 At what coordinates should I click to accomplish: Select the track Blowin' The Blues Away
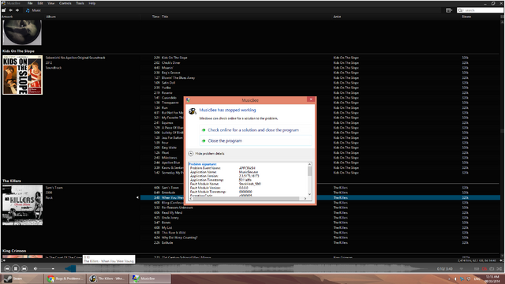178,77
